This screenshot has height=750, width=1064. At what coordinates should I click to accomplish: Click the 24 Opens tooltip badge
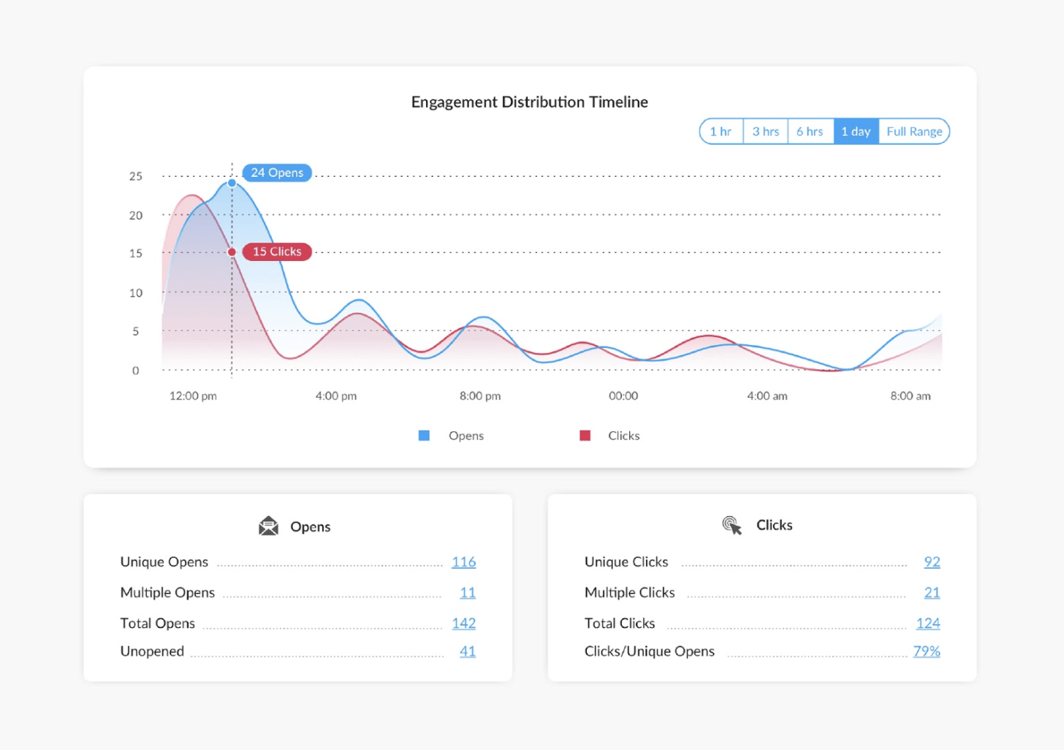(x=276, y=173)
